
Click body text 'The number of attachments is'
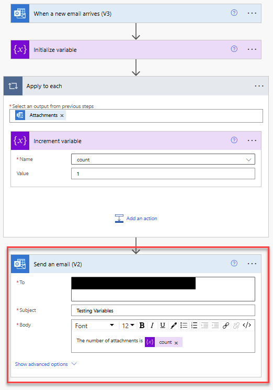coord(109,341)
